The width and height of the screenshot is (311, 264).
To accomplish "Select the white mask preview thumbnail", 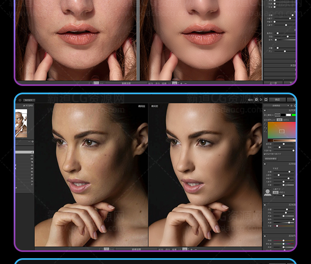I will (x=21, y=123).
